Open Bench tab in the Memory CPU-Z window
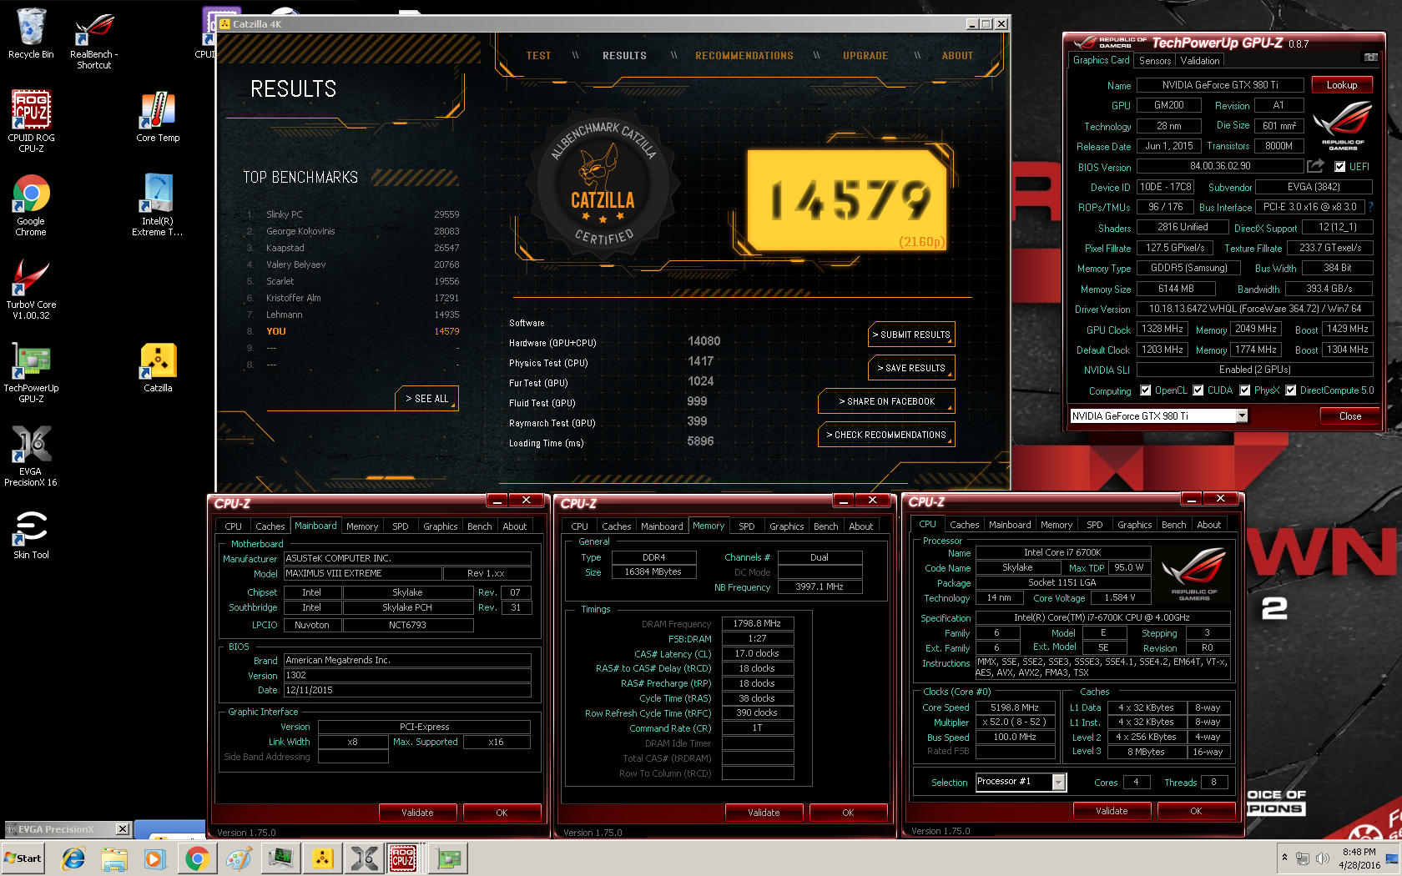 click(825, 526)
